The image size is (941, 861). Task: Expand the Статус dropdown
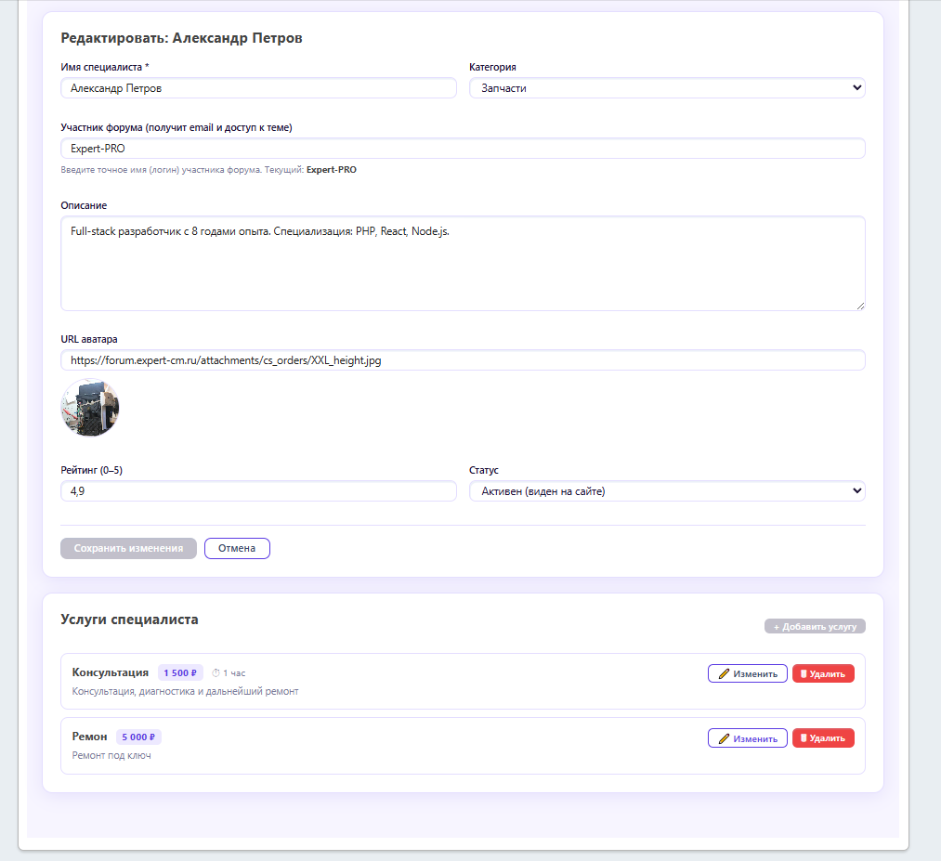[x=667, y=491]
